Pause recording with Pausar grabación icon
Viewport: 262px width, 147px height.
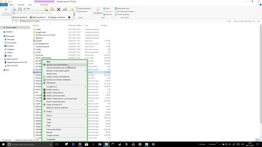click(x=13, y=17)
